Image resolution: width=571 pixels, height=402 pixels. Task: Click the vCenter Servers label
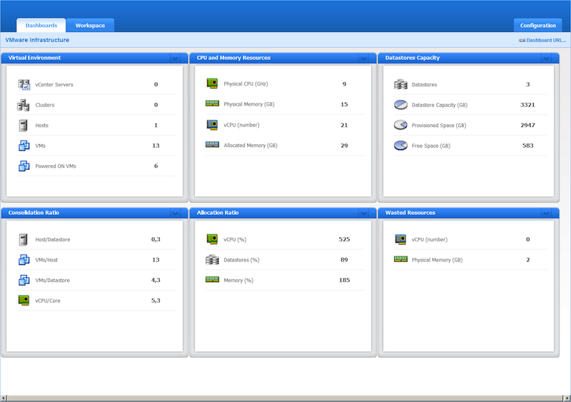coord(54,84)
